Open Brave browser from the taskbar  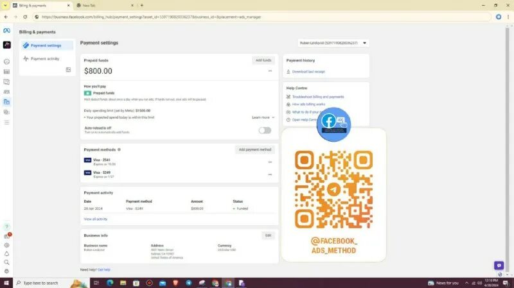tap(175, 283)
